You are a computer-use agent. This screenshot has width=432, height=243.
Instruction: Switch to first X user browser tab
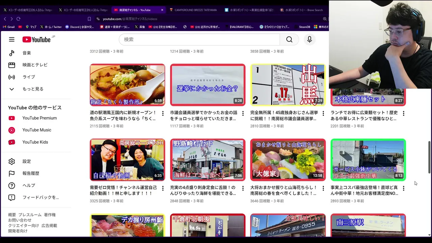click(28, 10)
